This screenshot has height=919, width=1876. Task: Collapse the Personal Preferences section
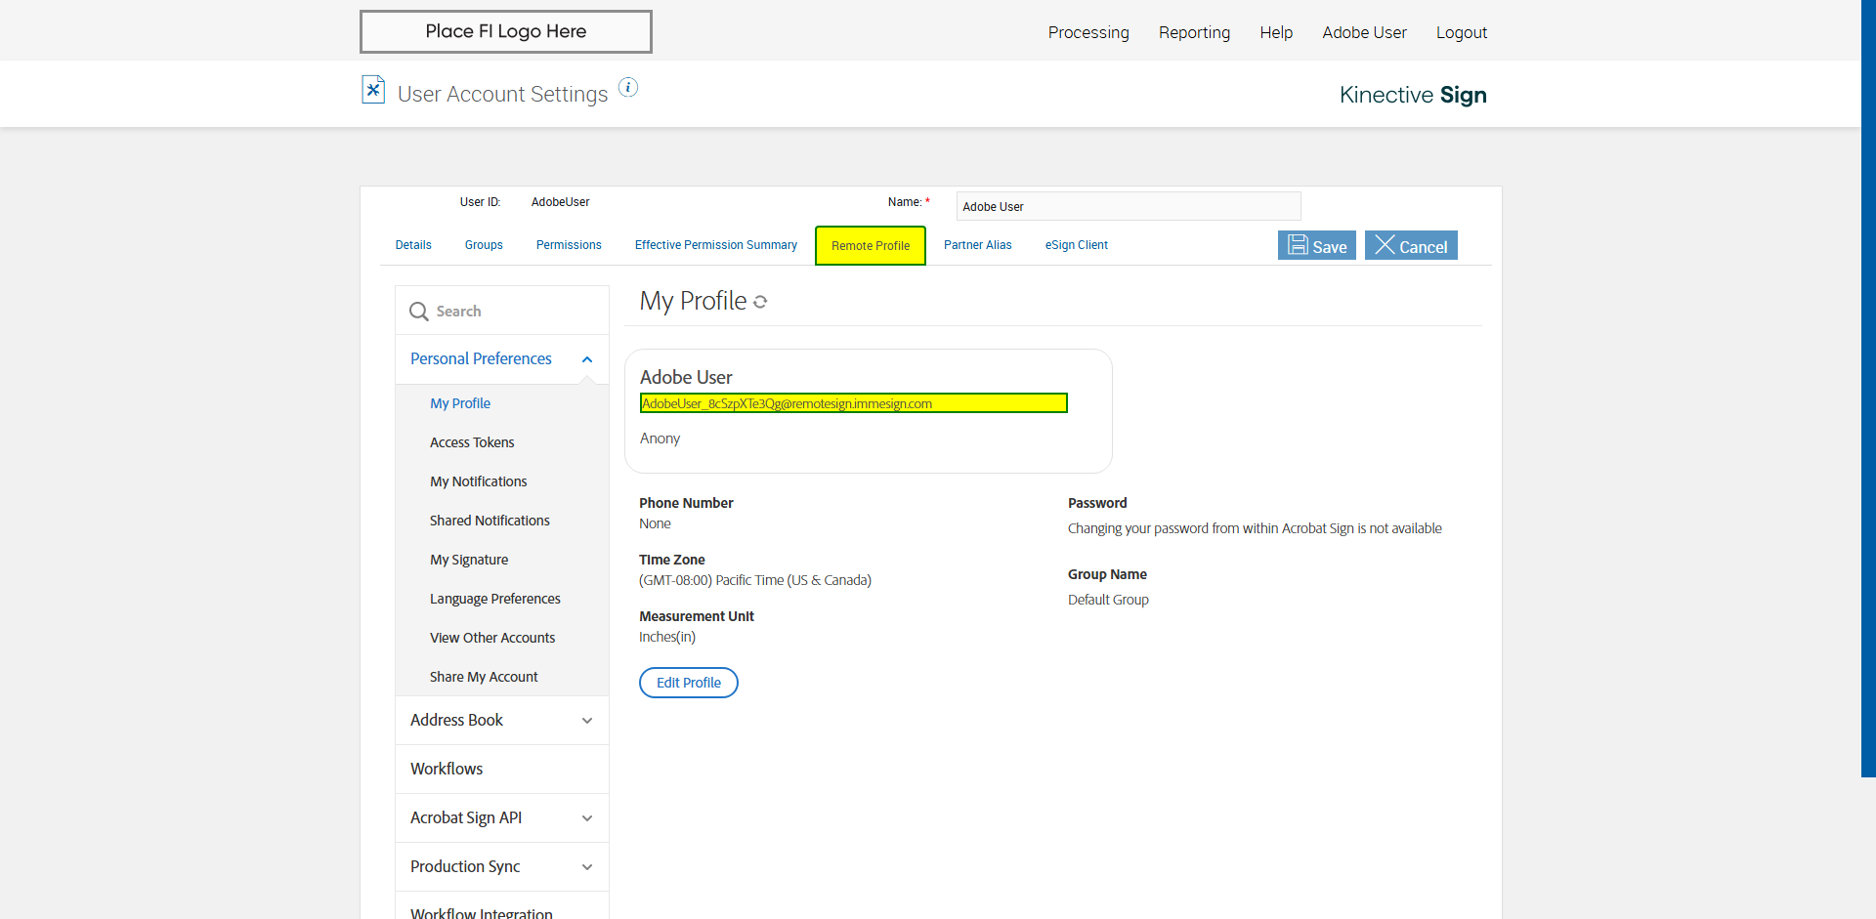(587, 359)
